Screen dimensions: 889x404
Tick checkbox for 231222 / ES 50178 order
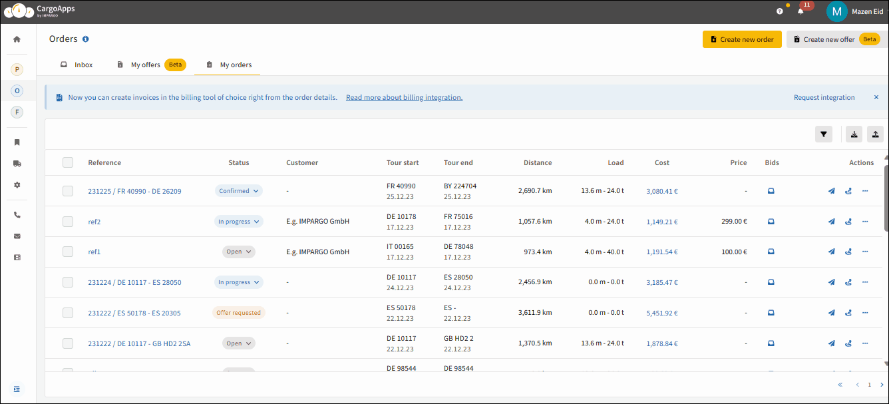(x=68, y=313)
